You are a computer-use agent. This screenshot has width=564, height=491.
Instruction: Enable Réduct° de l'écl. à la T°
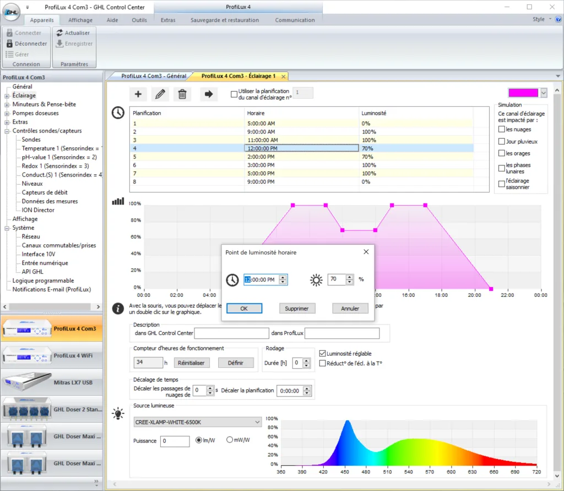coord(323,363)
